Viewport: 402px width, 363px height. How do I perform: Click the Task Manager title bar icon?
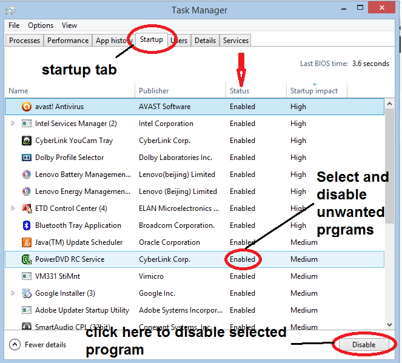click(x=10, y=10)
